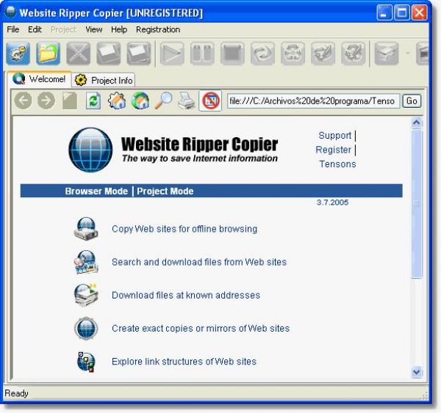
Task: Click the grayed-out blank page toolbar icon
Action: coord(109,54)
